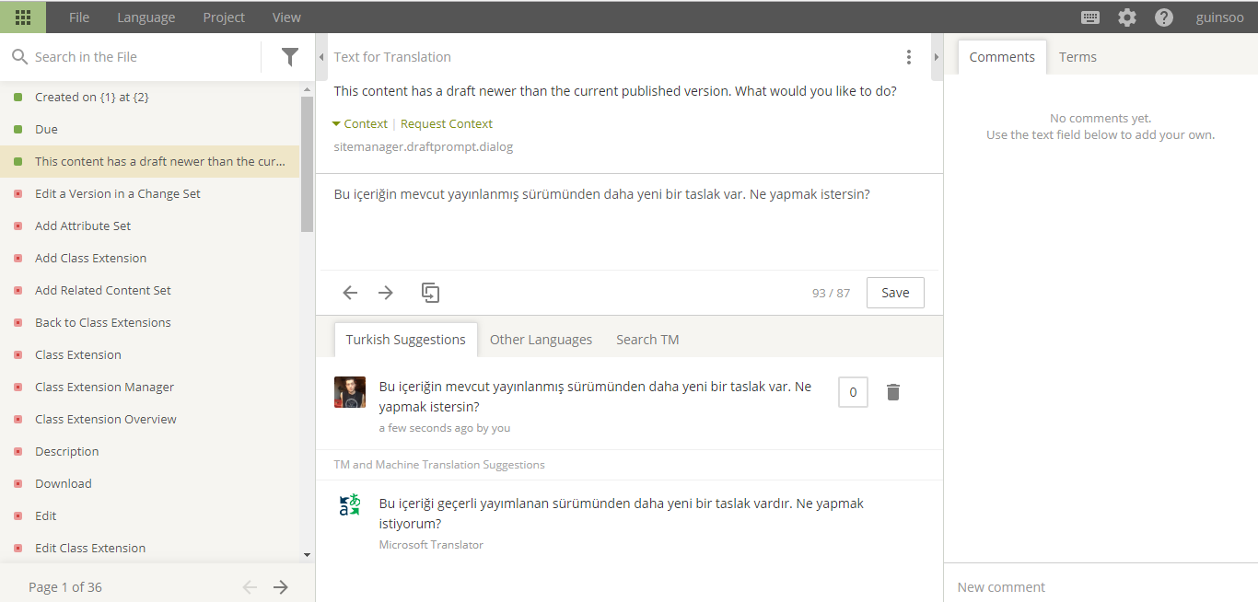This screenshot has height=602, width=1258.
Task: Open the Language menu
Action: 146,17
